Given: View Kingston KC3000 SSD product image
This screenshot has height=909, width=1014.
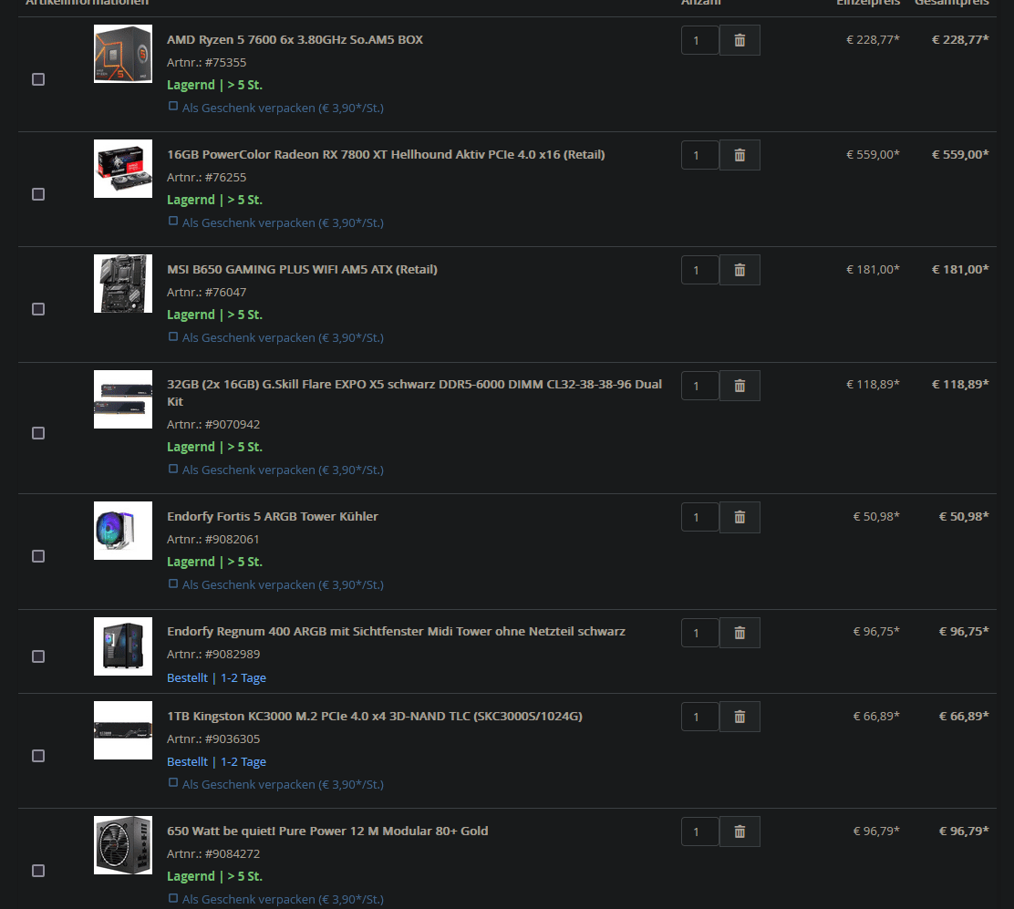Looking at the screenshot, I should [x=123, y=730].
